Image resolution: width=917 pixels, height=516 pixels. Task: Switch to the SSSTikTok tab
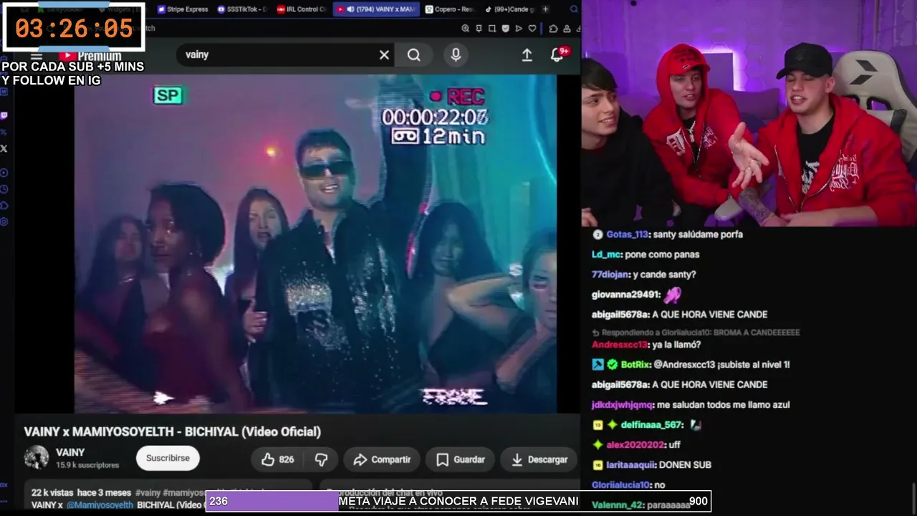point(244,9)
